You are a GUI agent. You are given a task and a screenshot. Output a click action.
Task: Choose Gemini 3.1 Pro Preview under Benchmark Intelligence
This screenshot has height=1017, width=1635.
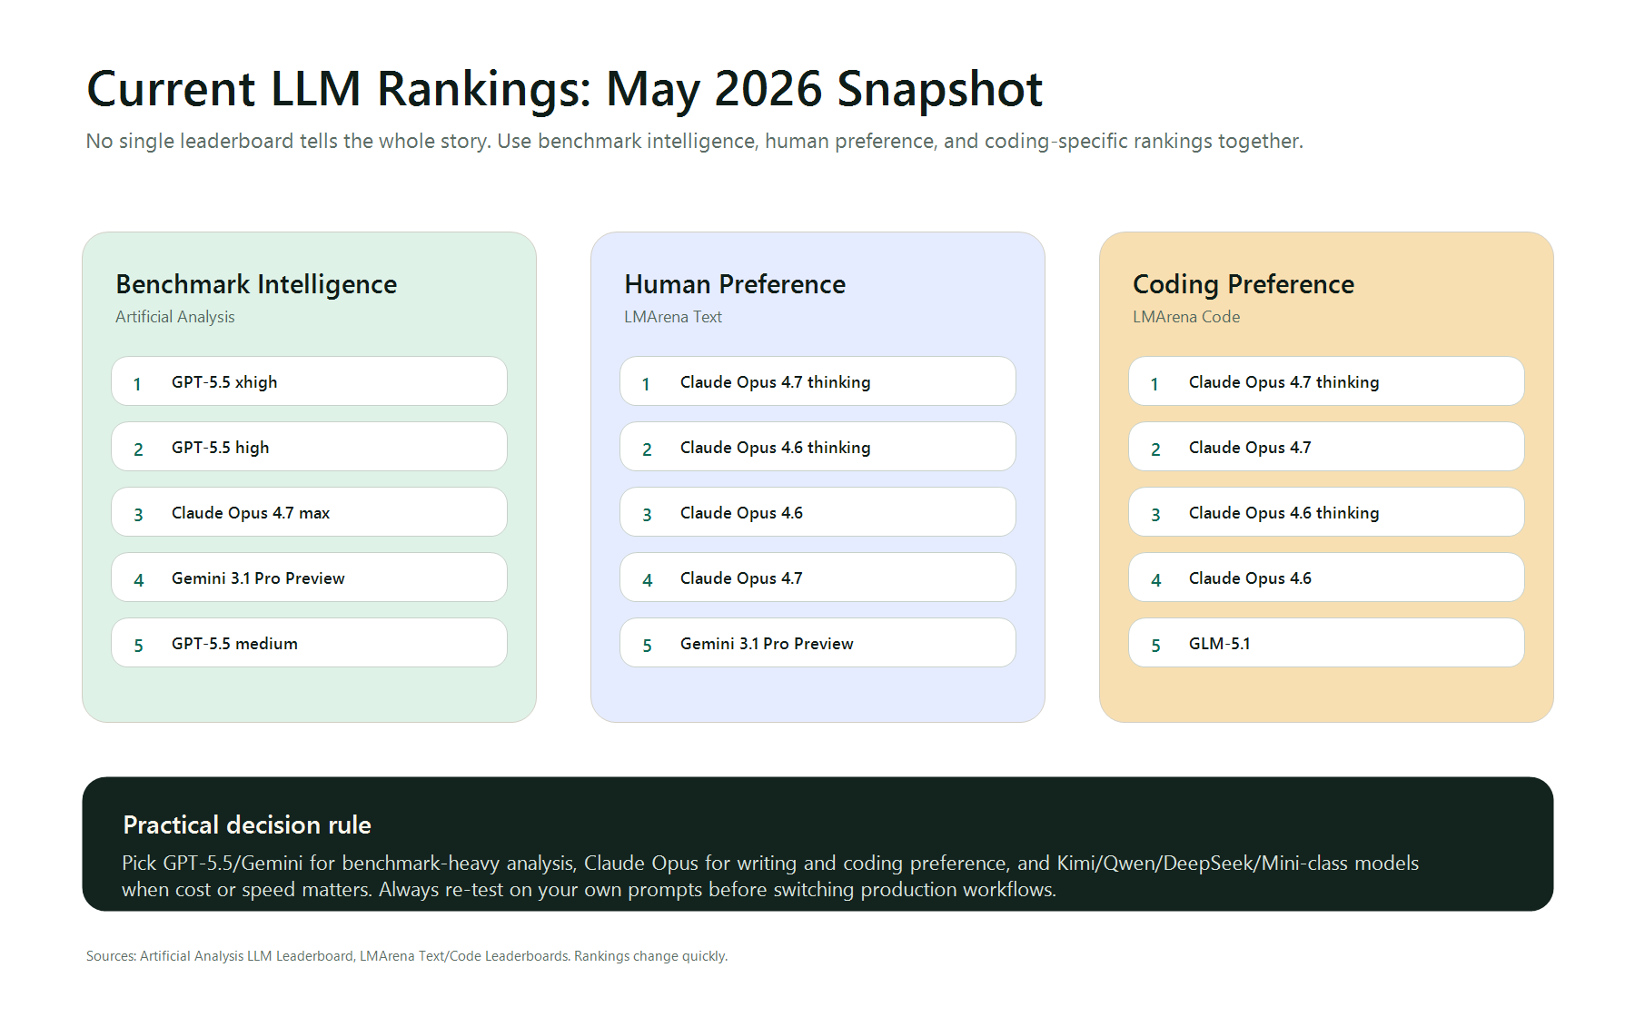pyautogui.click(x=309, y=578)
